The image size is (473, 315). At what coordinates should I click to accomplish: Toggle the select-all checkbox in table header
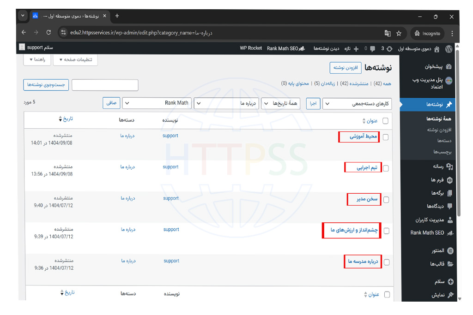[386, 121]
